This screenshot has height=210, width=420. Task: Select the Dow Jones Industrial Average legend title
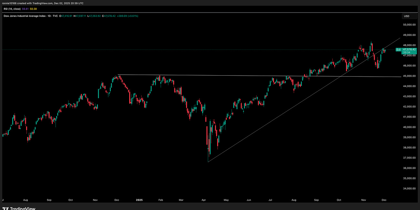[24, 16]
